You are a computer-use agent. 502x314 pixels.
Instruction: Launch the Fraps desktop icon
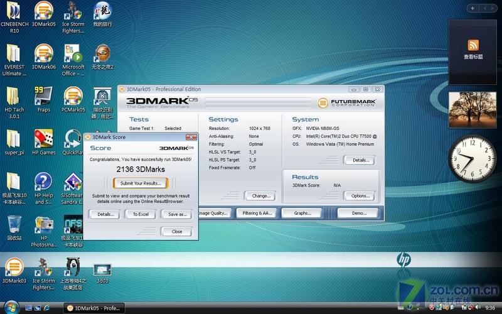(x=43, y=96)
